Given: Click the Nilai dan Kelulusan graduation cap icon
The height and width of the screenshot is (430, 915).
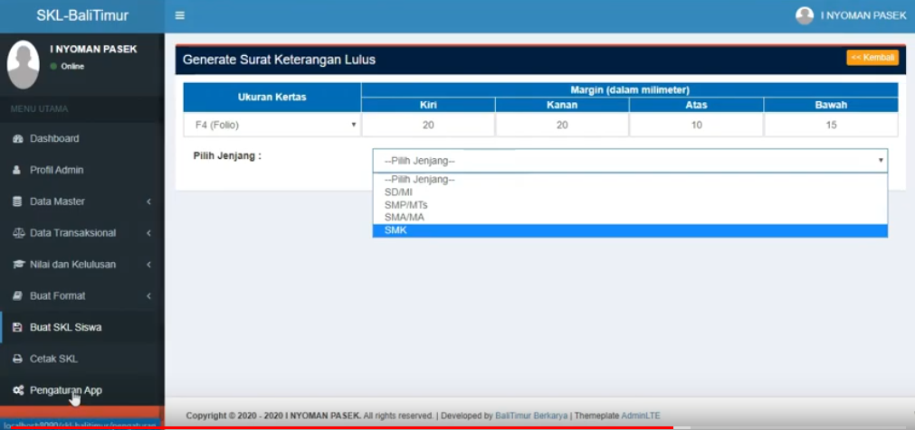Looking at the screenshot, I should pyautogui.click(x=17, y=265).
